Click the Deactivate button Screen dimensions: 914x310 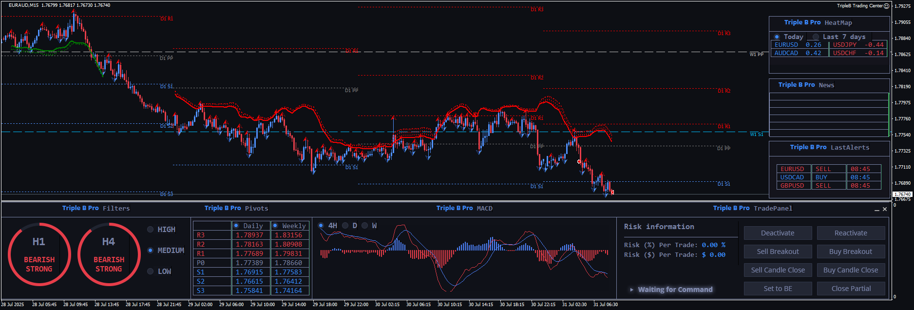778,233
